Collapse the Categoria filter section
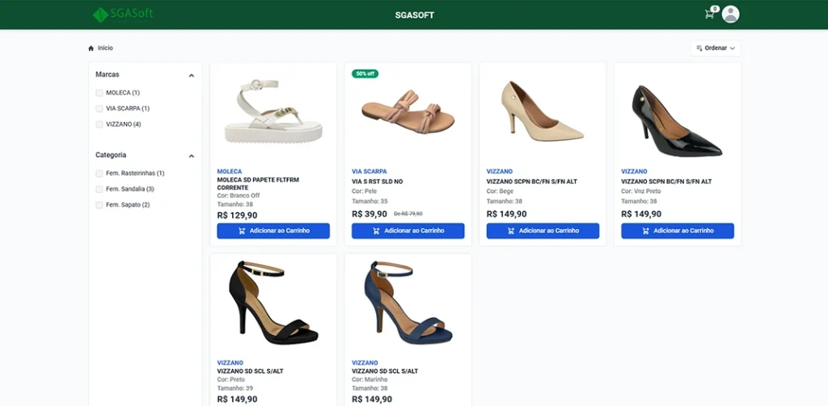This screenshot has height=406, width=828. tap(191, 156)
